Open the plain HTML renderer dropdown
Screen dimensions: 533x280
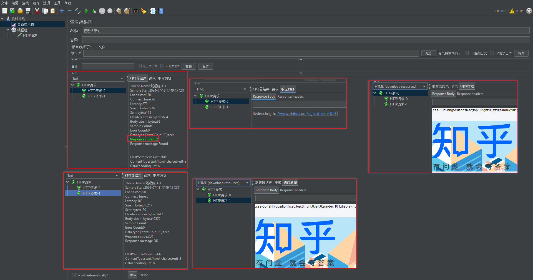221,89
